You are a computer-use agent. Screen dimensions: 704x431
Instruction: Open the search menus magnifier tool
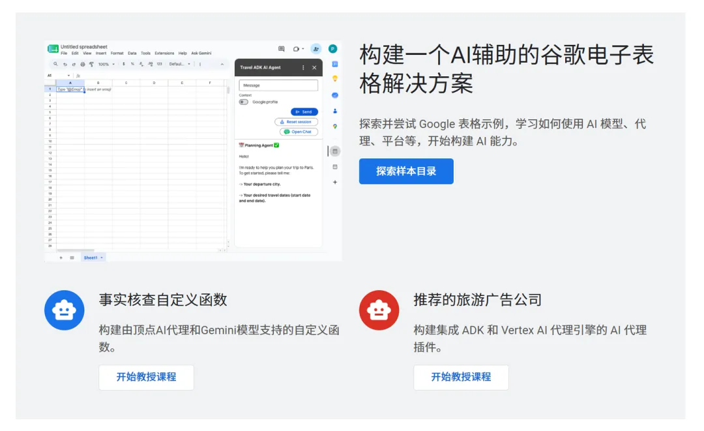click(x=55, y=64)
